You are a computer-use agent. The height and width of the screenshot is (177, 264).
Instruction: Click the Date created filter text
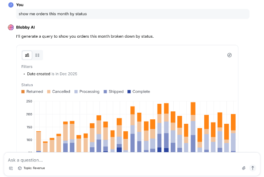point(39,74)
